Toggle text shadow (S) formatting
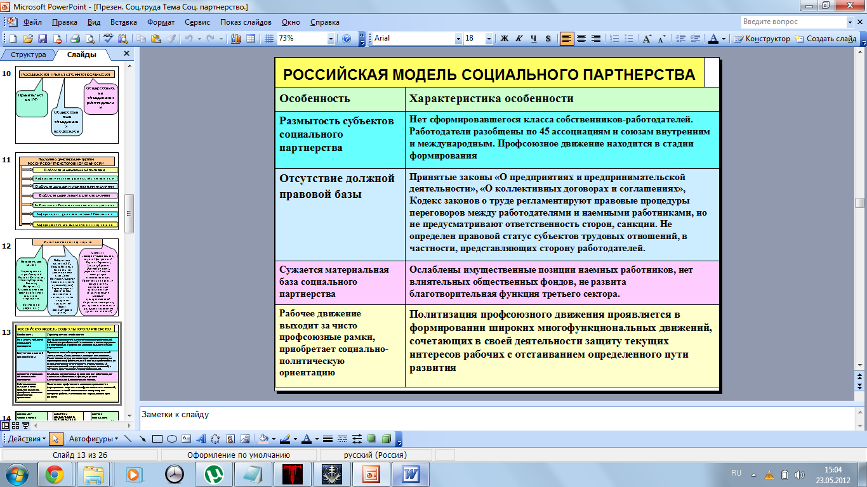Viewport: 867px width, 487px height. (x=548, y=39)
